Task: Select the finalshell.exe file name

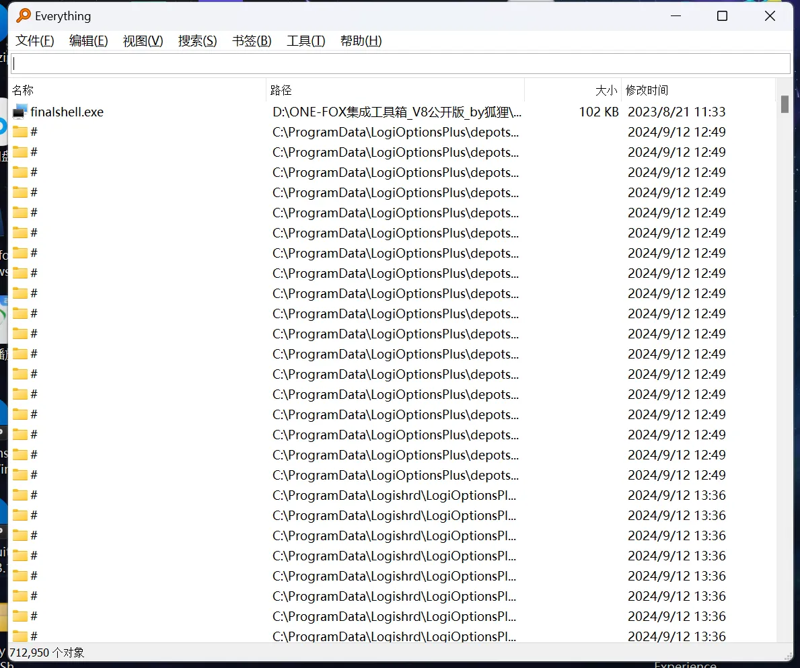Action: click(x=67, y=112)
